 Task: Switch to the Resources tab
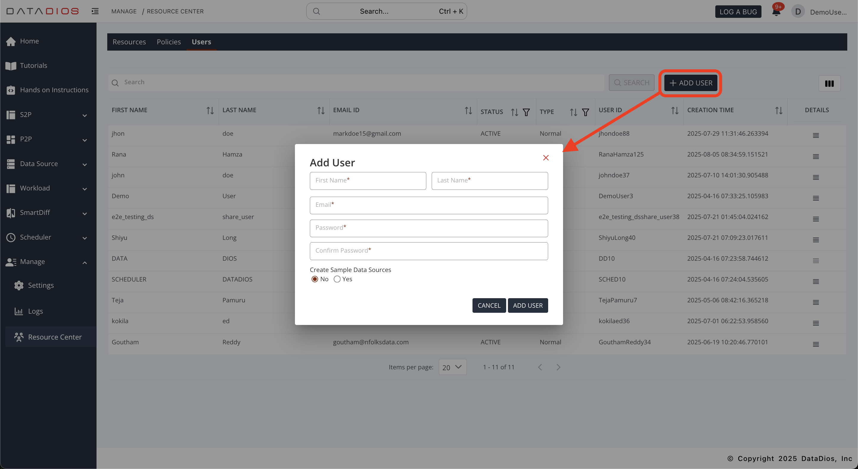point(129,42)
